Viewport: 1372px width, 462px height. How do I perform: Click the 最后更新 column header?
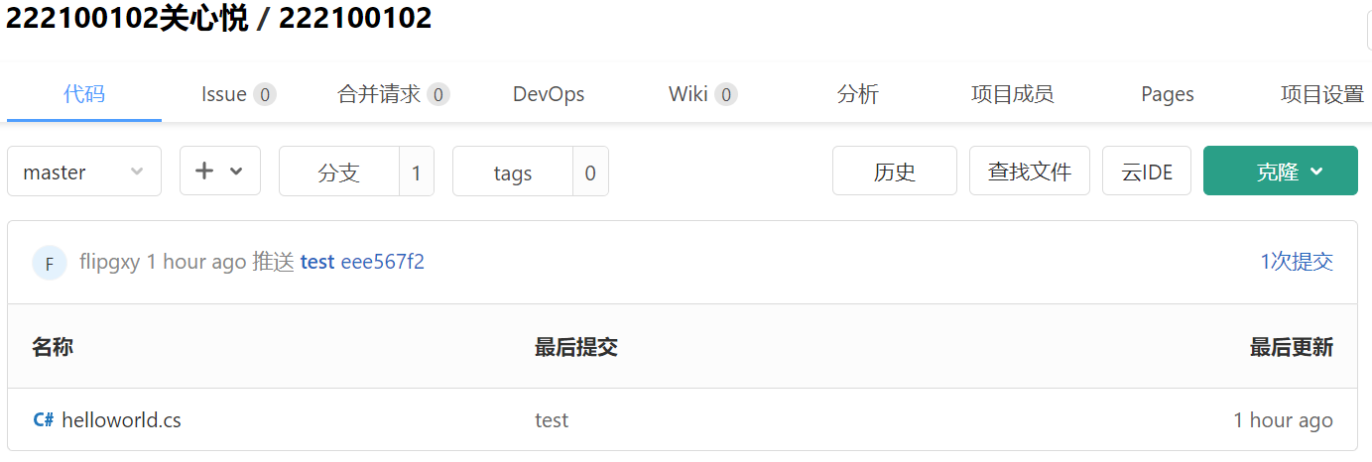(x=1292, y=347)
